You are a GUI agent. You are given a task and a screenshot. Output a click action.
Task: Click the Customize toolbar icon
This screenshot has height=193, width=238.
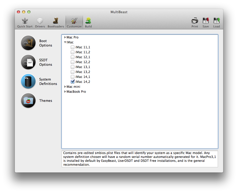74,21
